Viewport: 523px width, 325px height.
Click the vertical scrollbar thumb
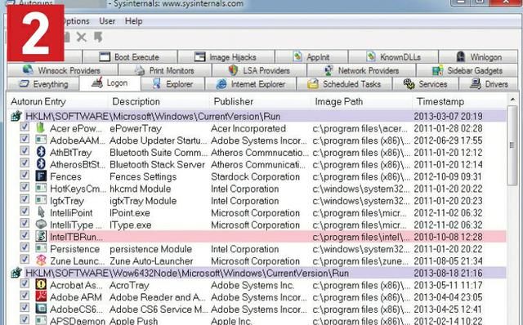click(512, 145)
